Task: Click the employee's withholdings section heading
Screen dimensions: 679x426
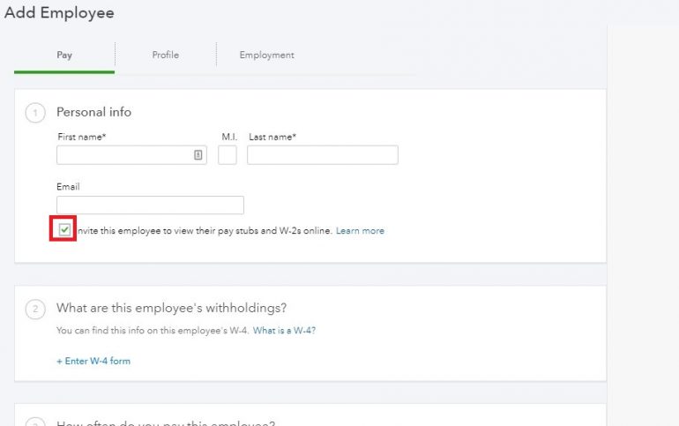Action: pos(171,308)
